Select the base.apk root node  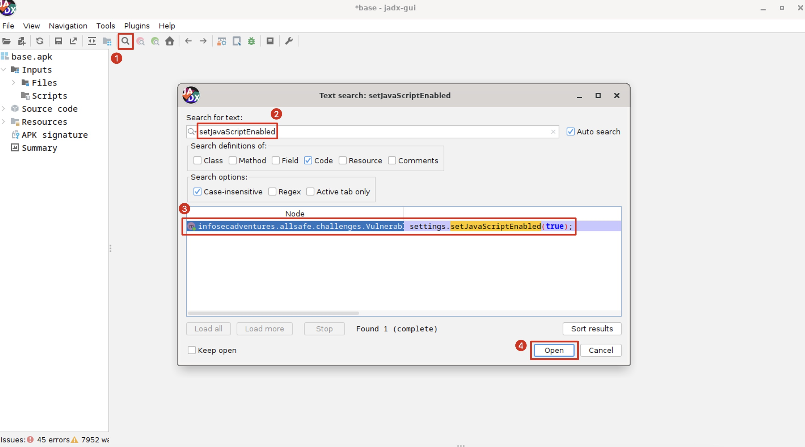click(31, 56)
